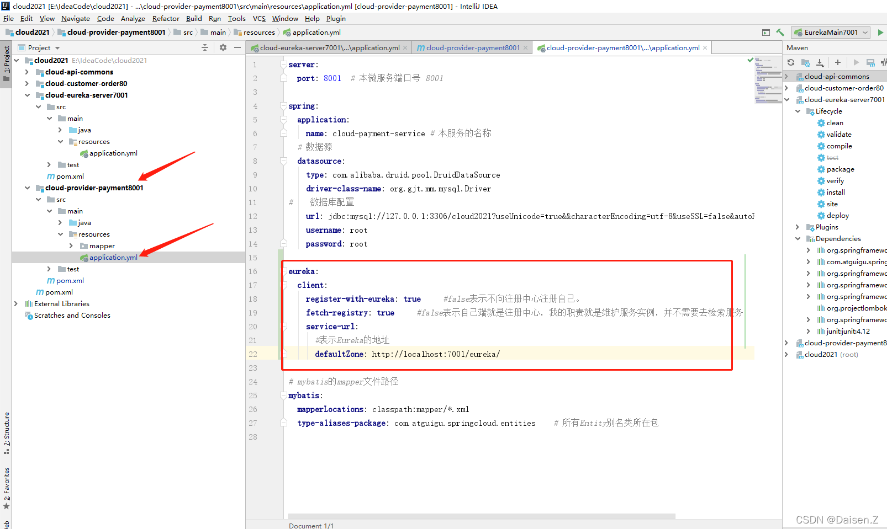The width and height of the screenshot is (887, 529).
Task: Collapse the Maven Lifecycle node
Action: pos(798,111)
